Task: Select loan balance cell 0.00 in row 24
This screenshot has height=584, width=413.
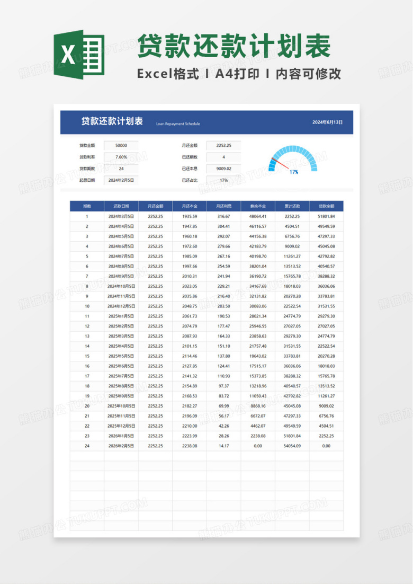Action: [x=326, y=446]
